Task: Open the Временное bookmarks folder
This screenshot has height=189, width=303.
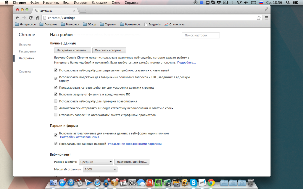Action: (130, 24)
